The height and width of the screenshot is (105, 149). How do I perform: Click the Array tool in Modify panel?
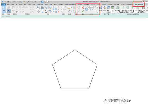pyautogui.click(x=54, y=9)
